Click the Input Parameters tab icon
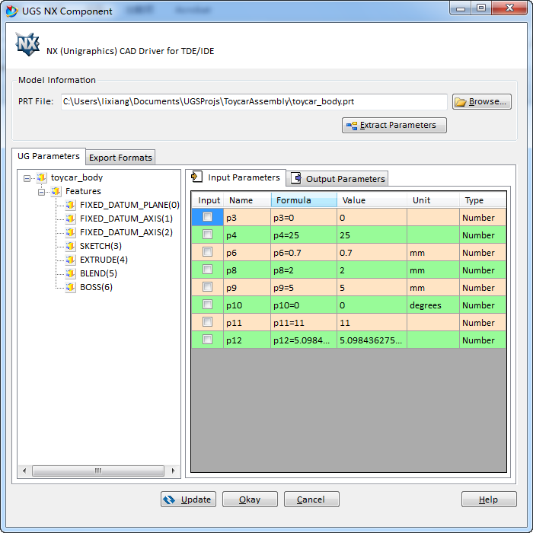Image resolution: width=533 pixels, height=533 pixels. 196,177
